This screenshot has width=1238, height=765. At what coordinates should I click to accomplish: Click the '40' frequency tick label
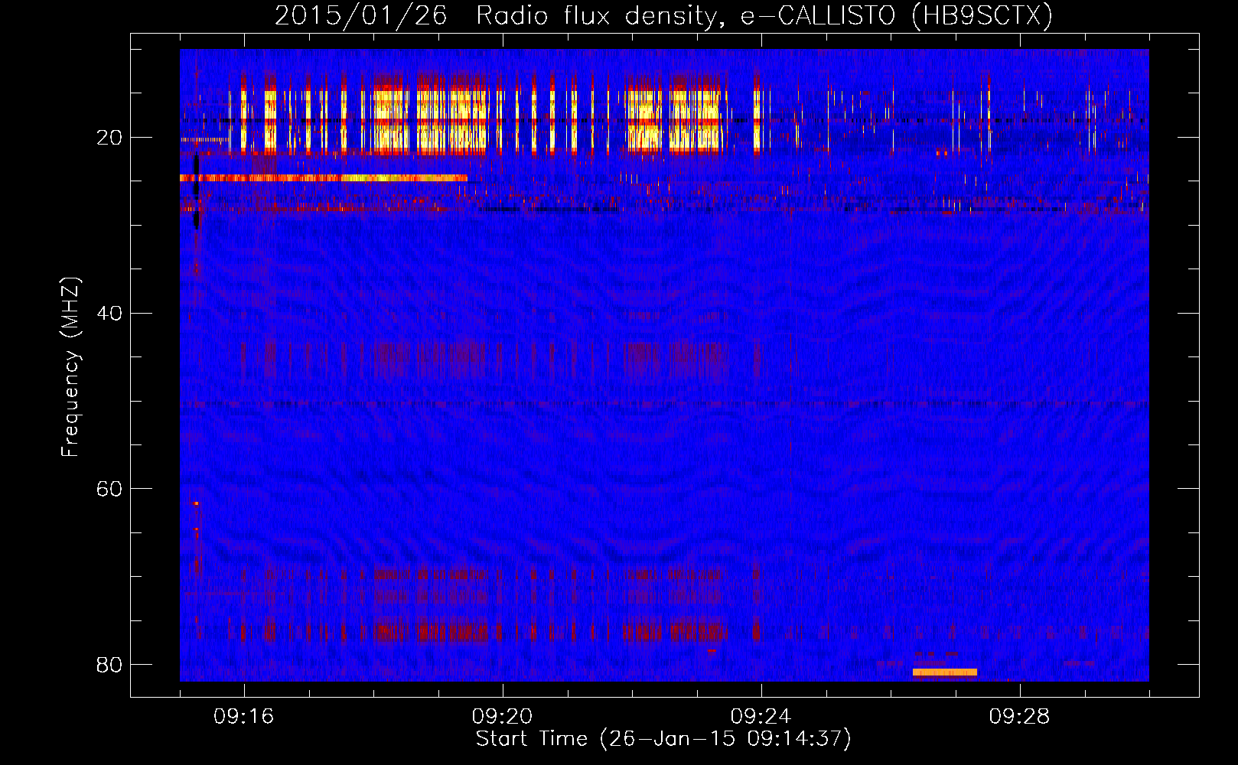[109, 313]
